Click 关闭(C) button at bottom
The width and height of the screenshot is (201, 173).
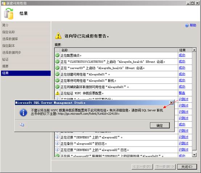coord(187,167)
